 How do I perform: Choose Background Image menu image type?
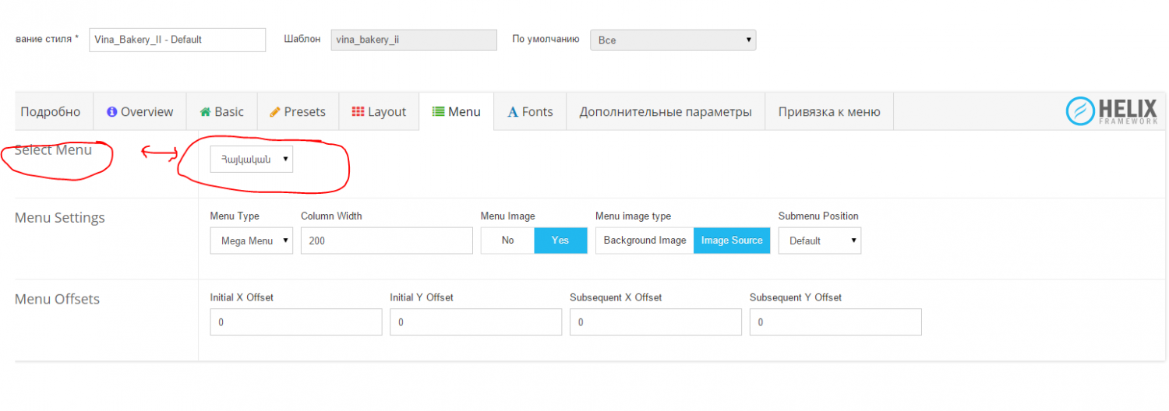645,241
